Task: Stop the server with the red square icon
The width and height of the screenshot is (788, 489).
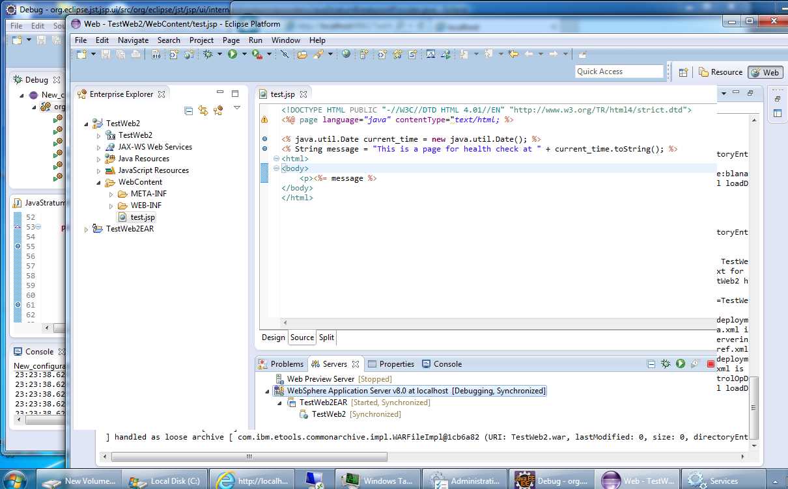Action: pos(711,364)
